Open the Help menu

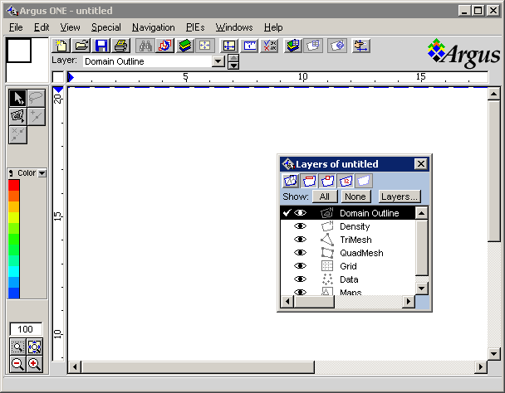[273, 27]
